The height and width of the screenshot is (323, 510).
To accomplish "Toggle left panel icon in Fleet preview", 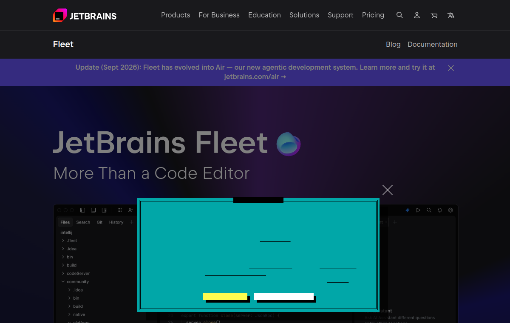I will click(82, 210).
